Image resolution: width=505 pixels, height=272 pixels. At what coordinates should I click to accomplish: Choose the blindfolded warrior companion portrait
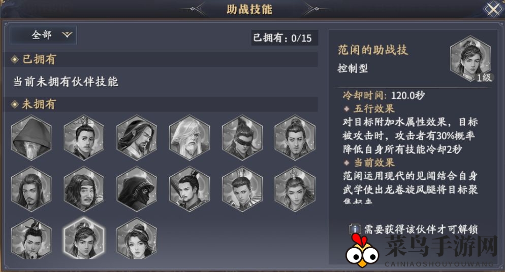pyautogui.click(x=242, y=138)
